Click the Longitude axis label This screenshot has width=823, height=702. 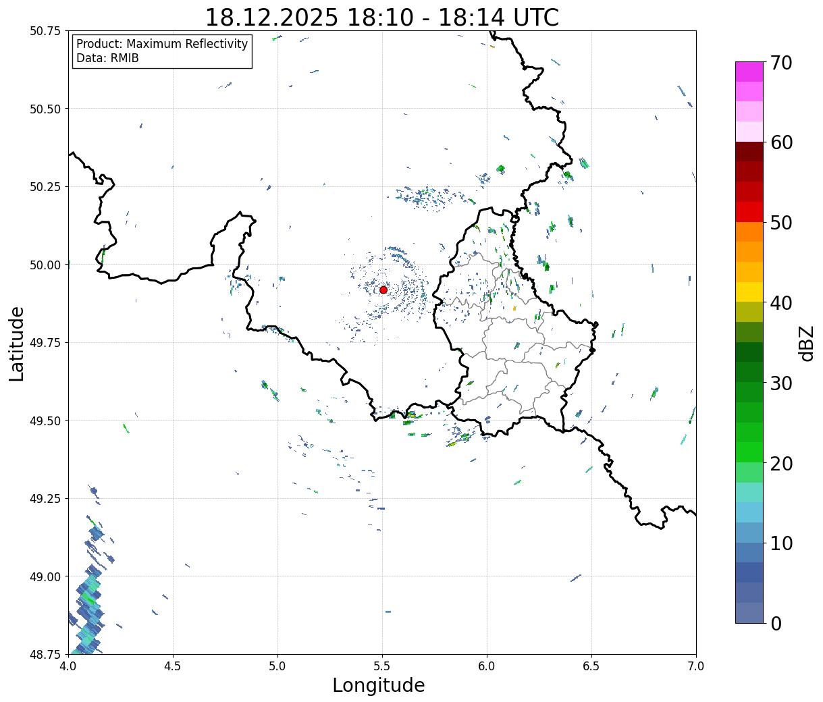[379, 685]
